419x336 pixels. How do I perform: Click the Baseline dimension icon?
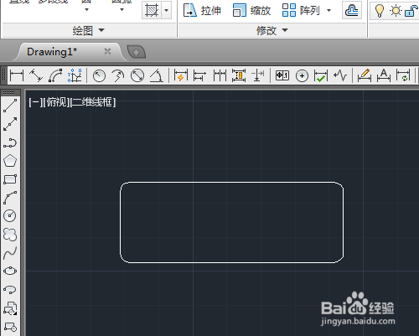point(199,75)
